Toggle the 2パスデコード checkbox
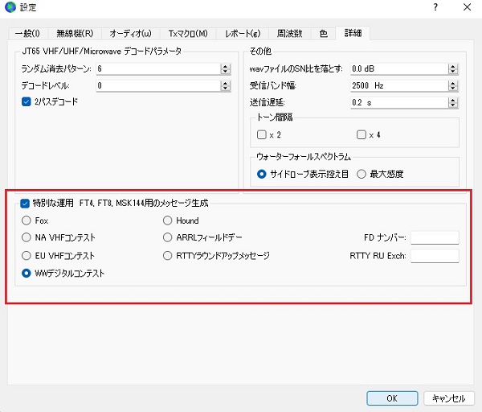 click(27, 101)
